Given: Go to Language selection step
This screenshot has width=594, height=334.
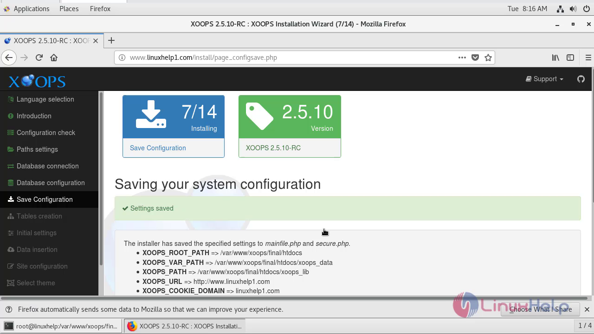Looking at the screenshot, I should tap(45, 99).
